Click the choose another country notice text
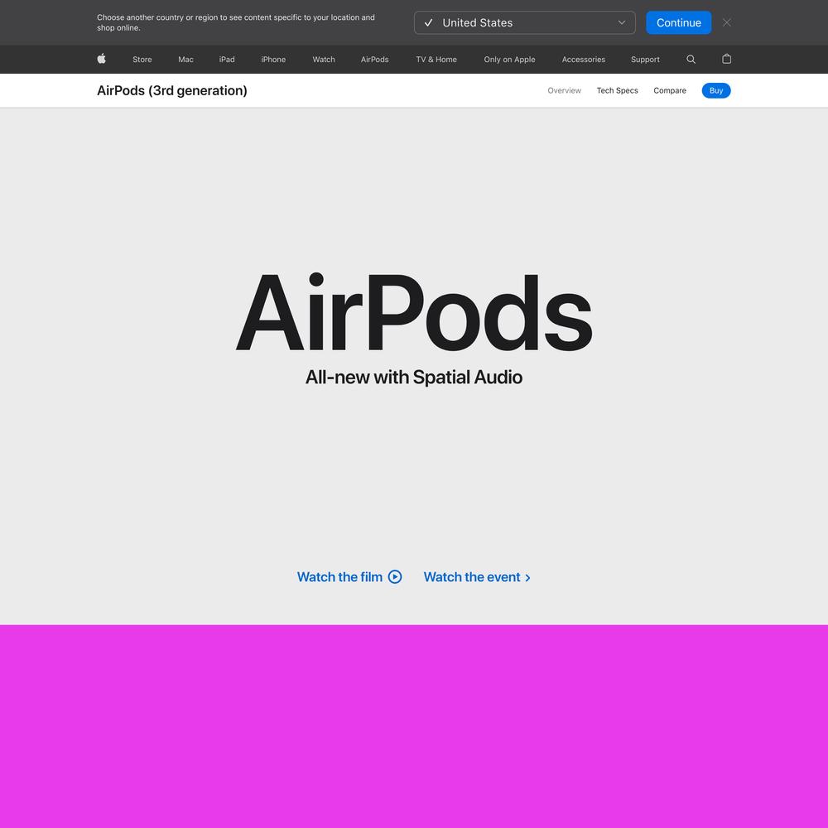This screenshot has width=828, height=828. [236, 22]
